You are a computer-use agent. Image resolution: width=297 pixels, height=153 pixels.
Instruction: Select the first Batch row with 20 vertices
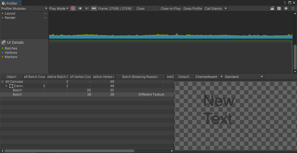87,90
